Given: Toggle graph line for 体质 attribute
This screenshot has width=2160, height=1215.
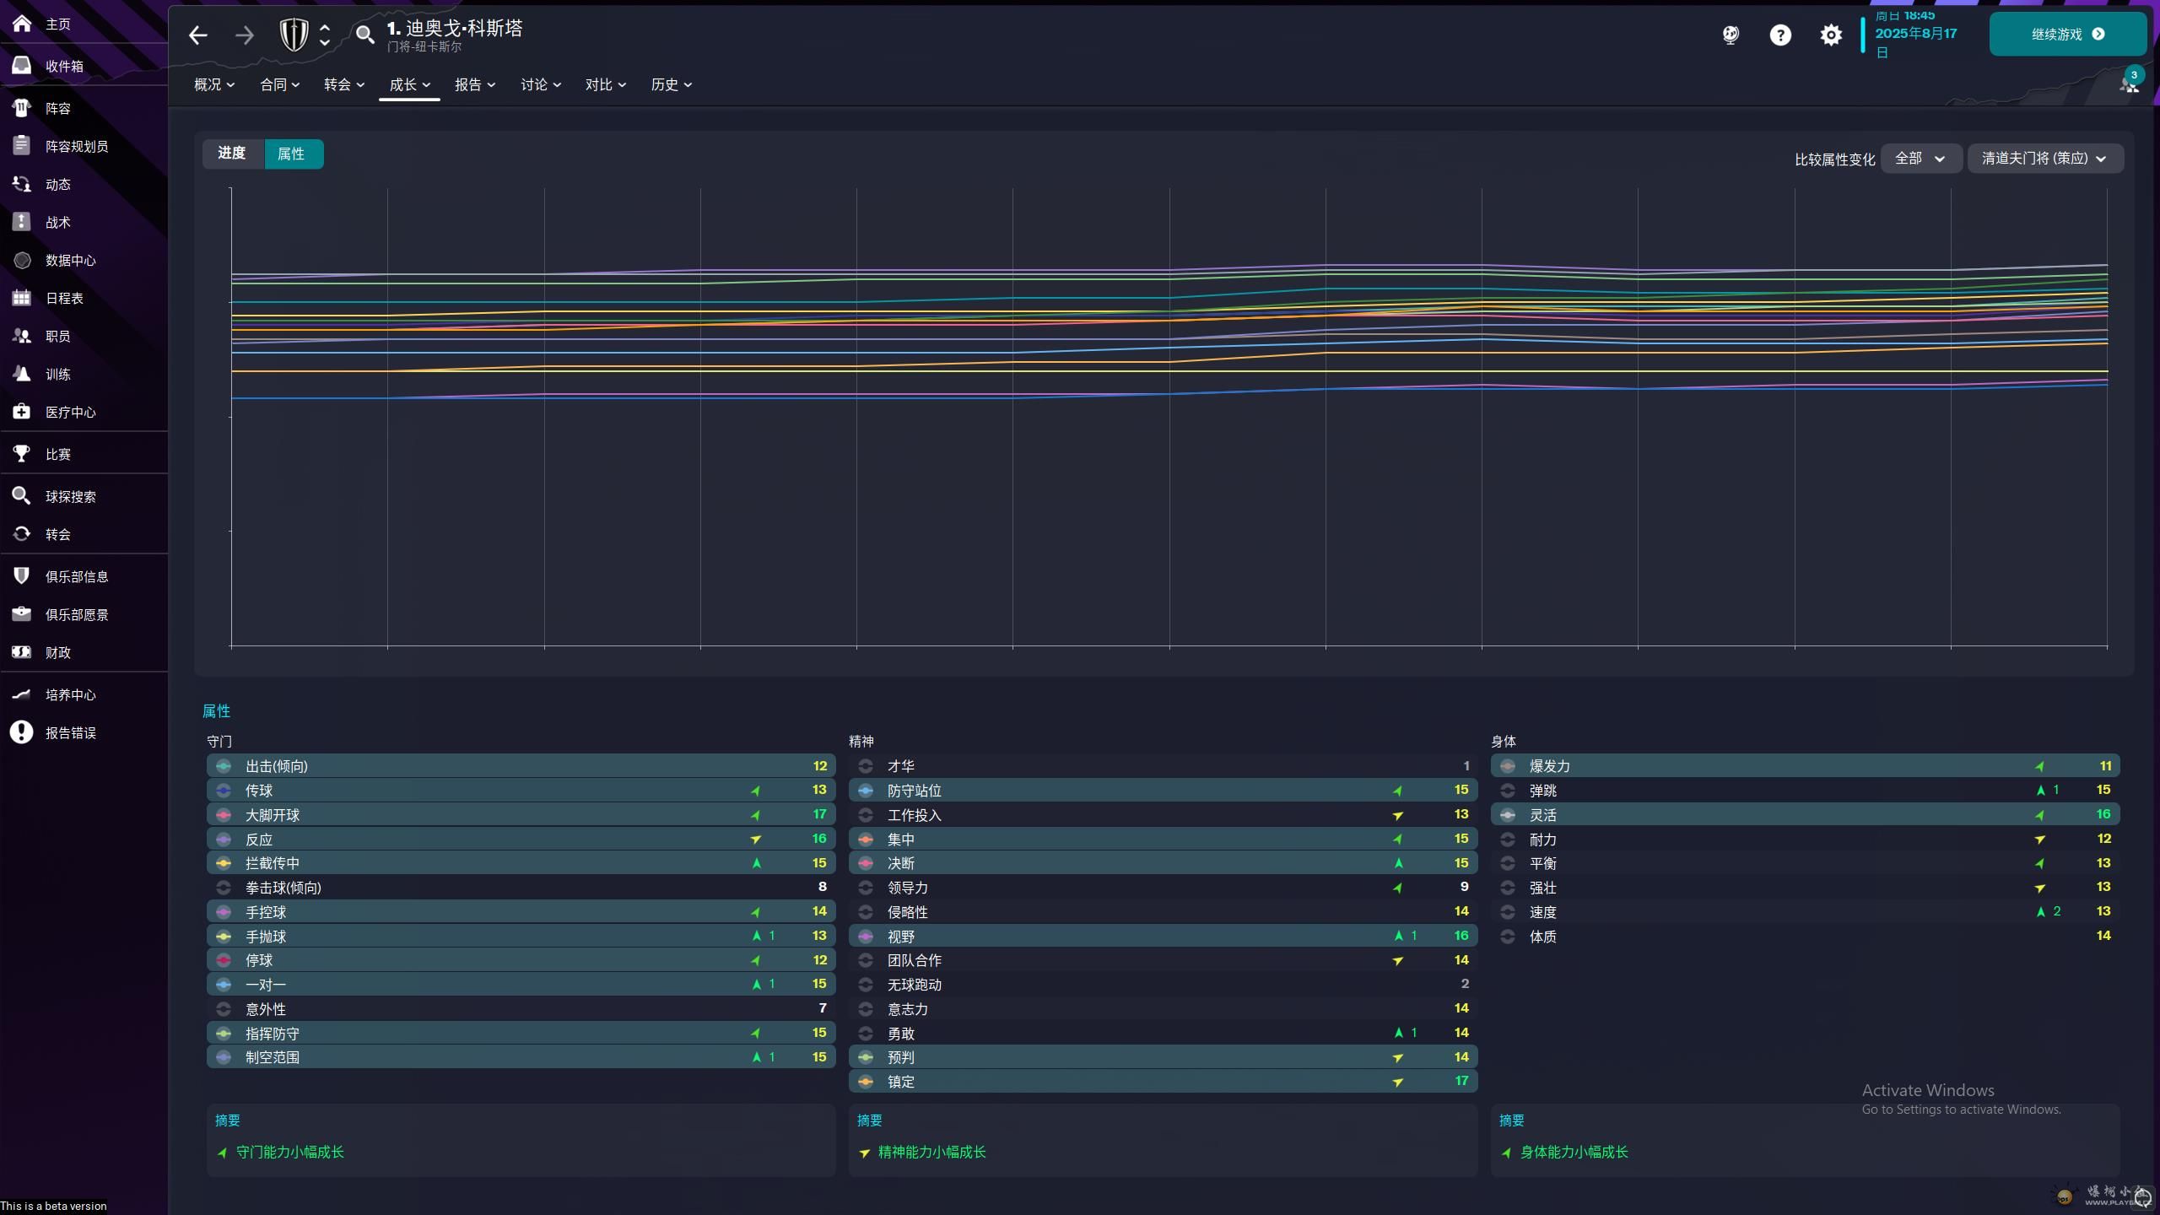Looking at the screenshot, I should click(1508, 937).
